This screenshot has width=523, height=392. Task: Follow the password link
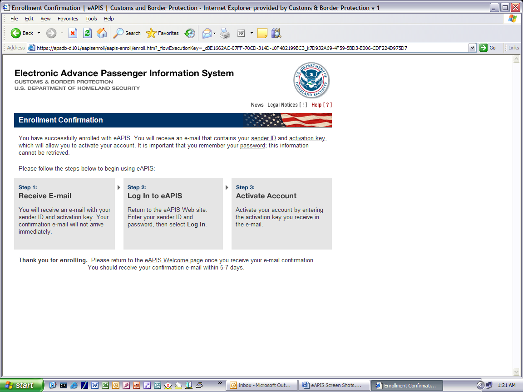click(x=252, y=145)
